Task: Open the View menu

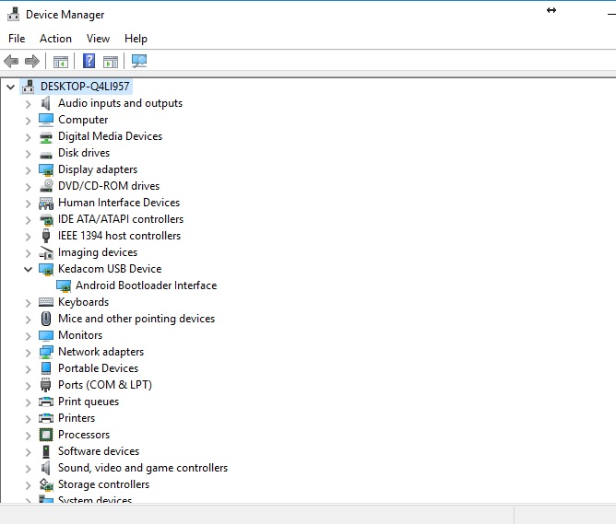Action: [x=98, y=39]
